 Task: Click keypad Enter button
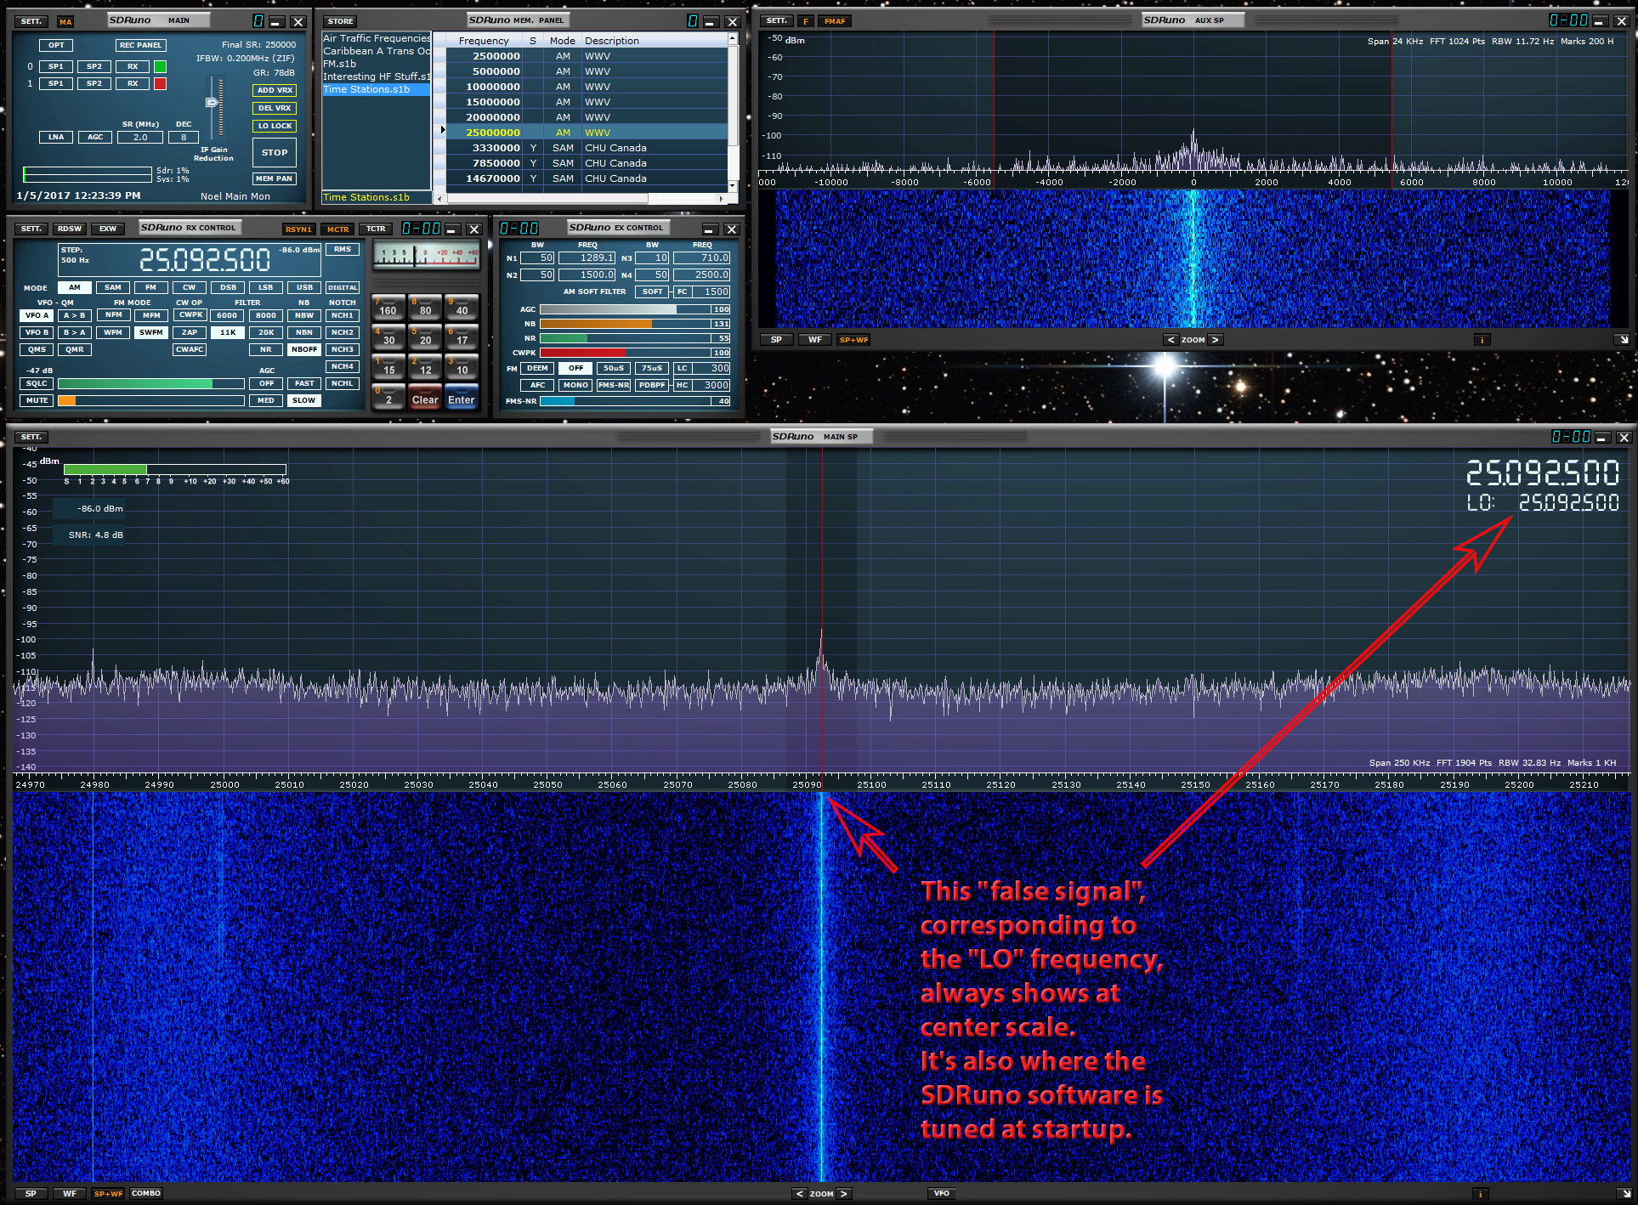[x=462, y=397]
